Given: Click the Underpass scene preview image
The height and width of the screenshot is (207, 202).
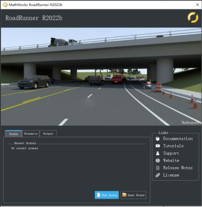Looking at the screenshot, I should tap(101, 77).
